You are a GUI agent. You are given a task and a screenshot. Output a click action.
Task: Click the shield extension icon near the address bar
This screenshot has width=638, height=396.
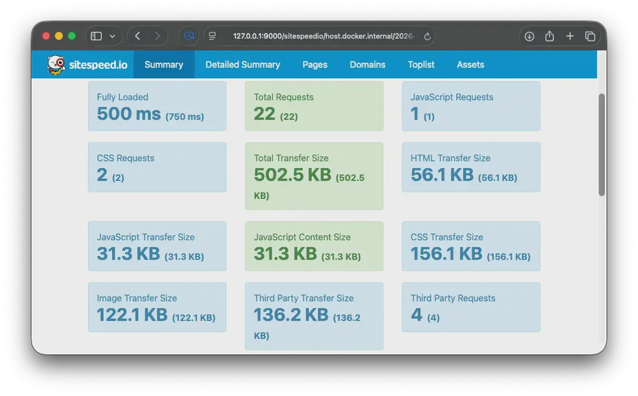pos(189,36)
